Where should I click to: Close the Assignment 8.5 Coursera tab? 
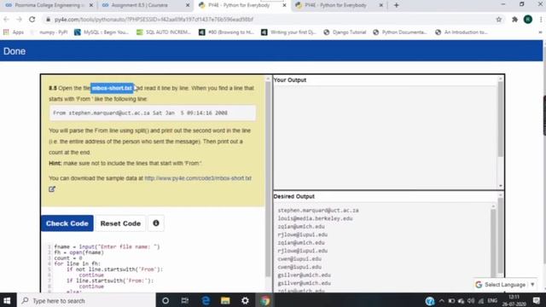click(188, 5)
